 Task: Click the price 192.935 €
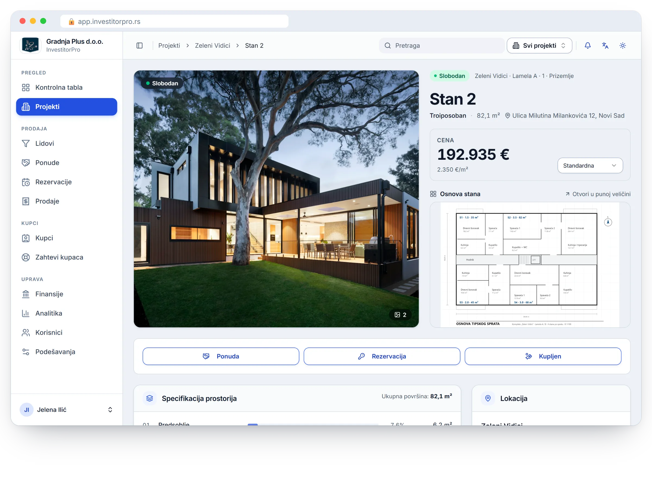[473, 155]
